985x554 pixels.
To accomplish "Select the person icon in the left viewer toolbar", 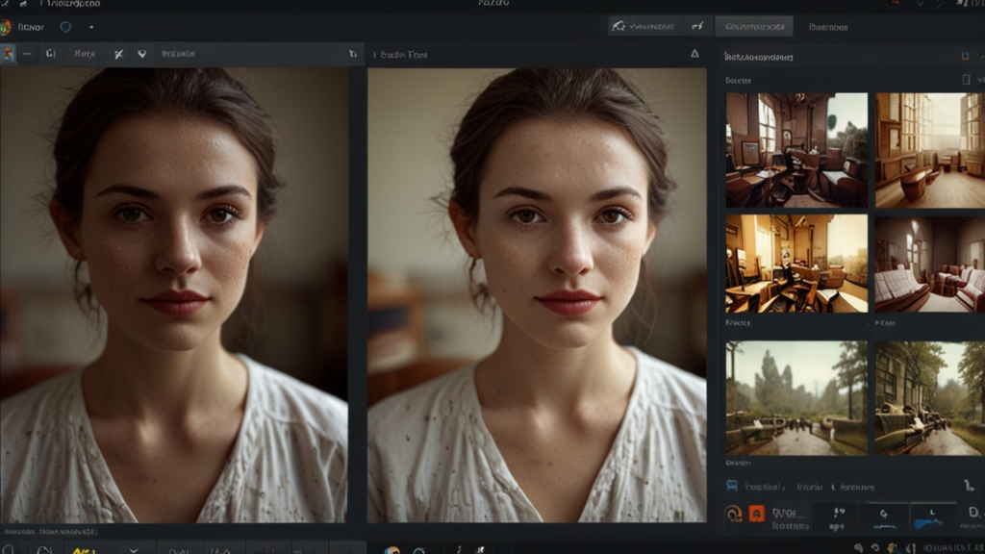I will coord(8,54).
